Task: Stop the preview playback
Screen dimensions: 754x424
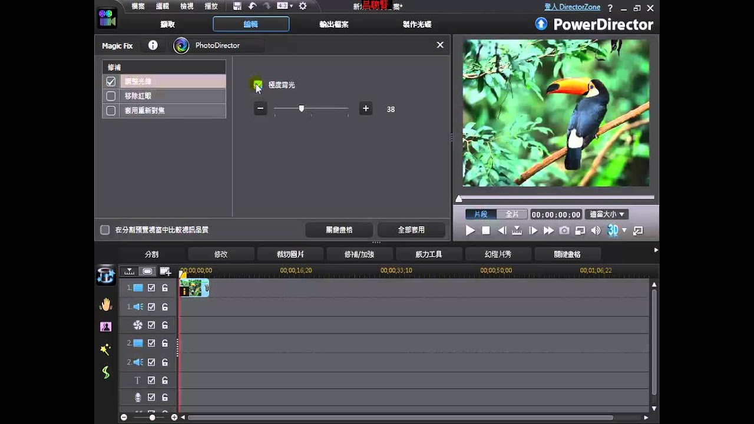Action: click(x=486, y=230)
